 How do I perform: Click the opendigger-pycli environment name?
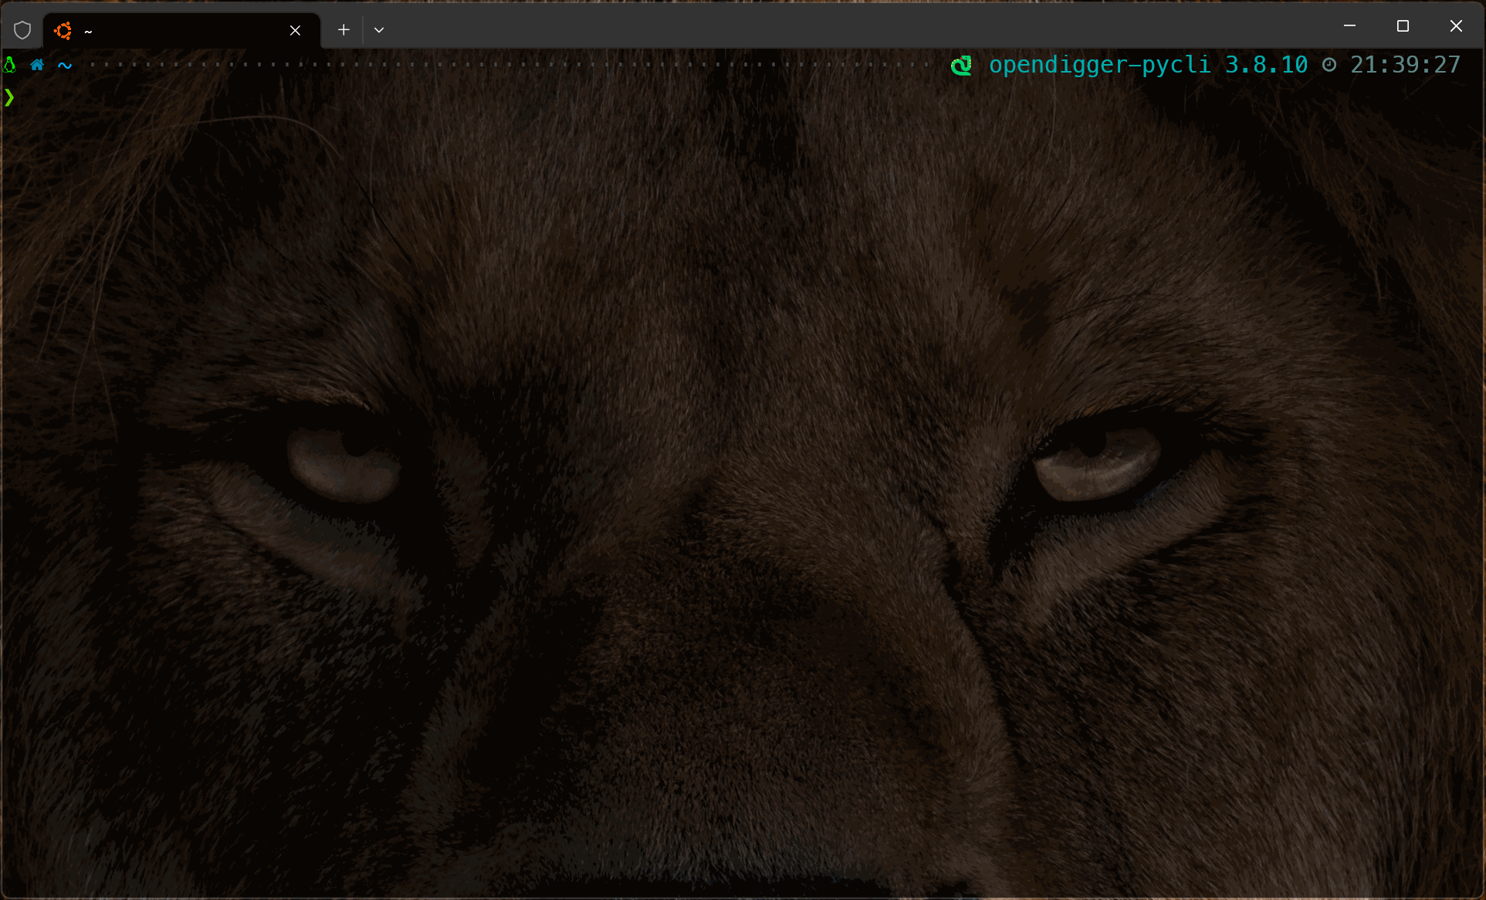coord(1099,65)
